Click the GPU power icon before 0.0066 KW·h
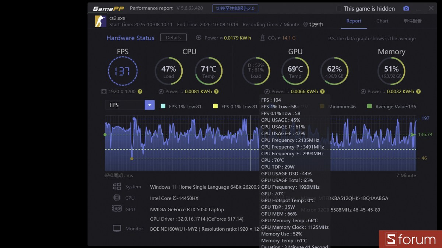This screenshot has width=442, height=248. click(x=267, y=91)
